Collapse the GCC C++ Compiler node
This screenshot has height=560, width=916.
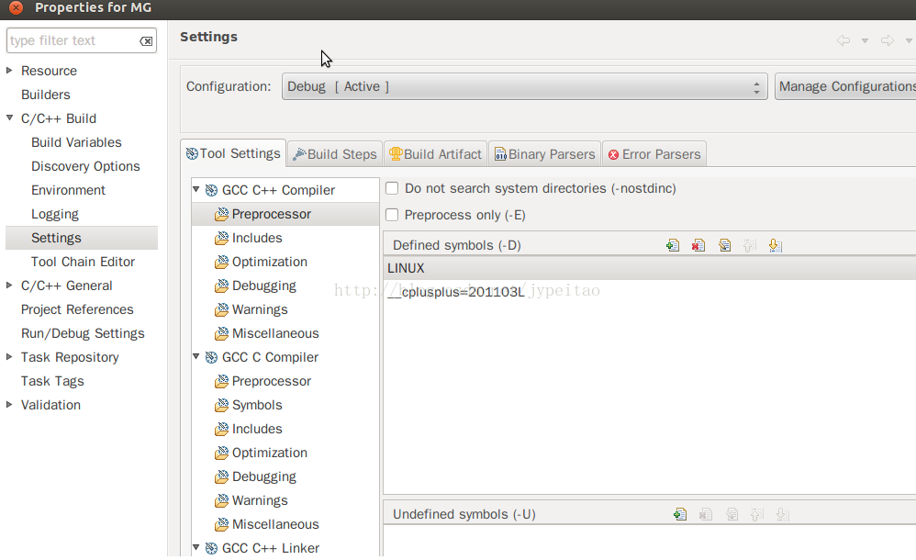196,190
